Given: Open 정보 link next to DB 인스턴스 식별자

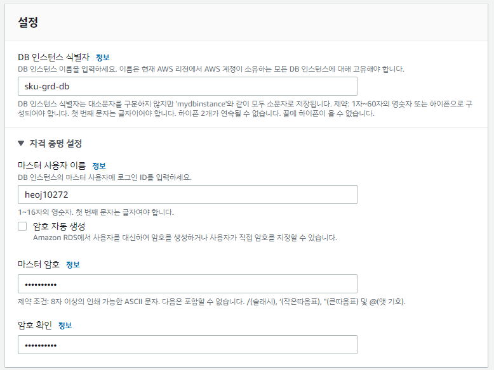Looking at the screenshot, I should point(102,58).
